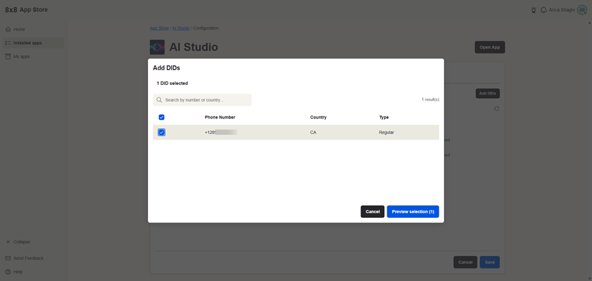Select the Regular type cell
The height and width of the screenshot is (281, 592).
(387, 132)
